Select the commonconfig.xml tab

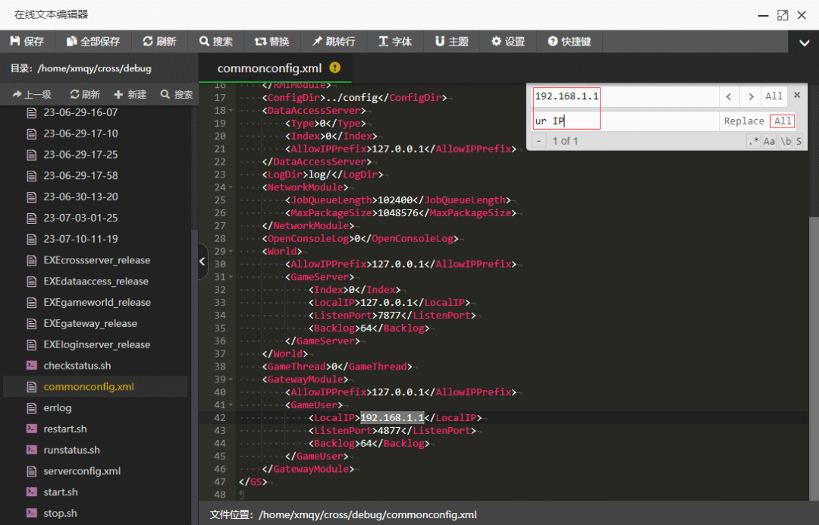(x=269, y=68)
